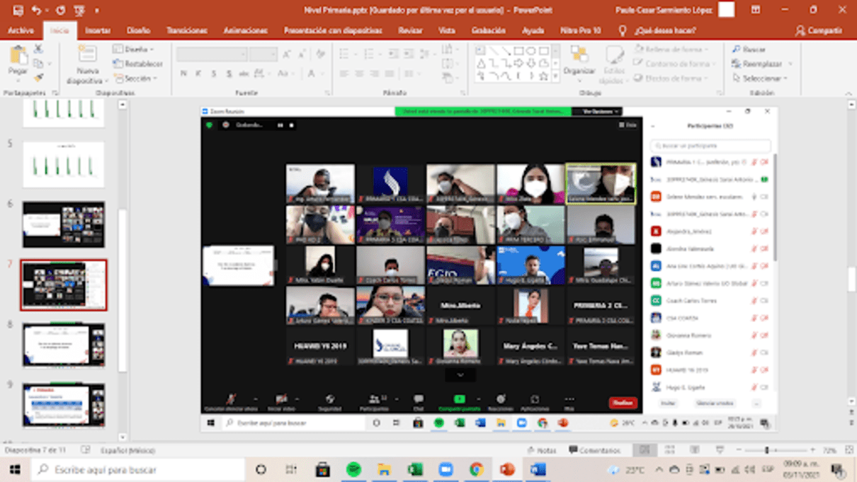Switch to the Insertar tab

click(98, 30)
